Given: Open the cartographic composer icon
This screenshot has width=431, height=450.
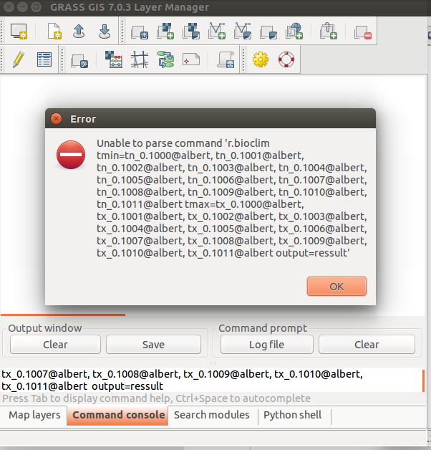Looking at the screenshot, I should tap(191, 59).
